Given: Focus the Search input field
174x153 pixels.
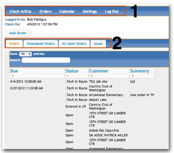Looking at the screenshot, I should coord(46,60).
